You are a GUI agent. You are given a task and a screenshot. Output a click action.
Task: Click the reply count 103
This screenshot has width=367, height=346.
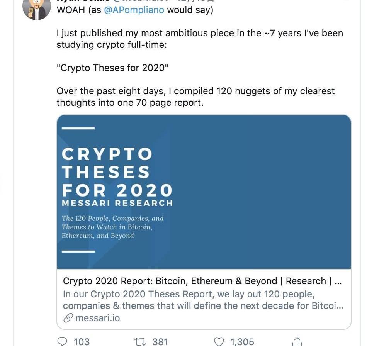click(82, 341)
